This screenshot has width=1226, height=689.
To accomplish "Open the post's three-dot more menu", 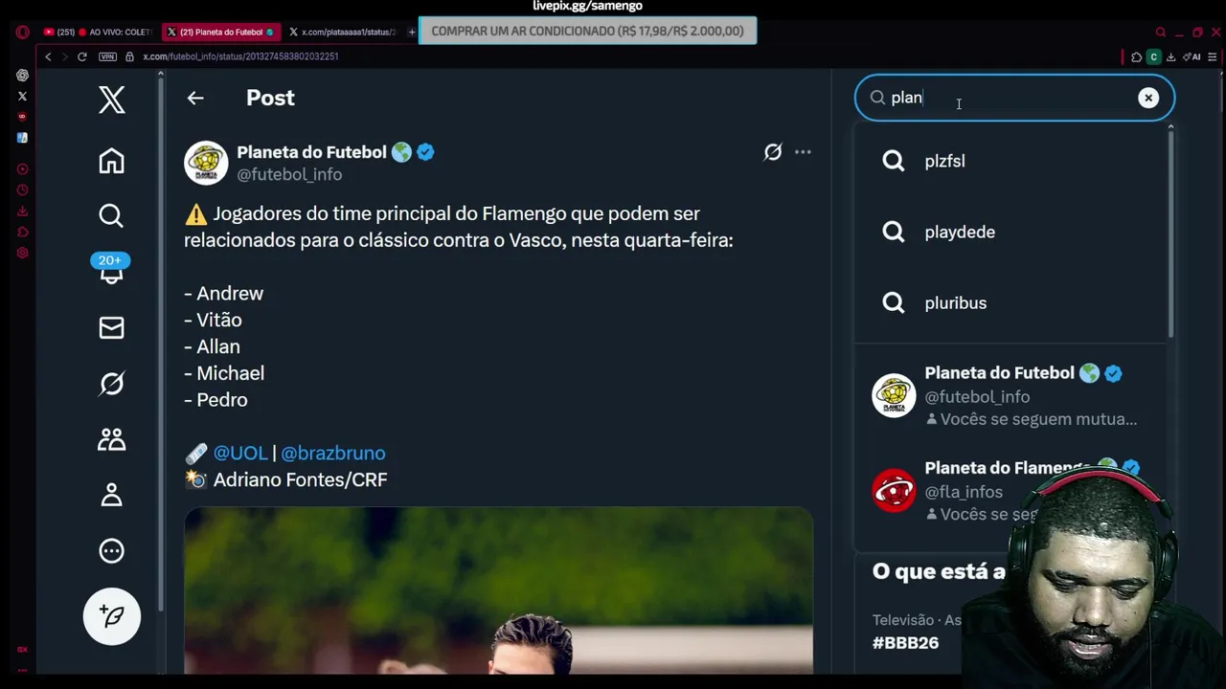I will 803,152.
